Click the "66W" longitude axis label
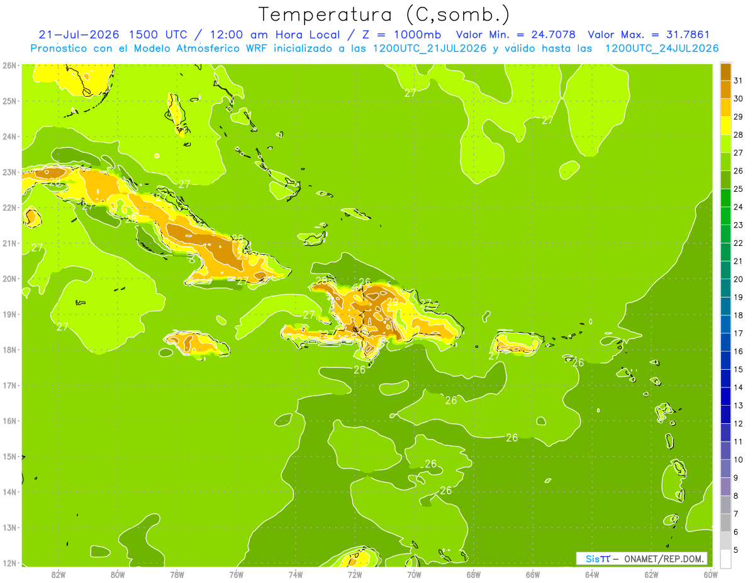755x583 pixels. (533, 575)
